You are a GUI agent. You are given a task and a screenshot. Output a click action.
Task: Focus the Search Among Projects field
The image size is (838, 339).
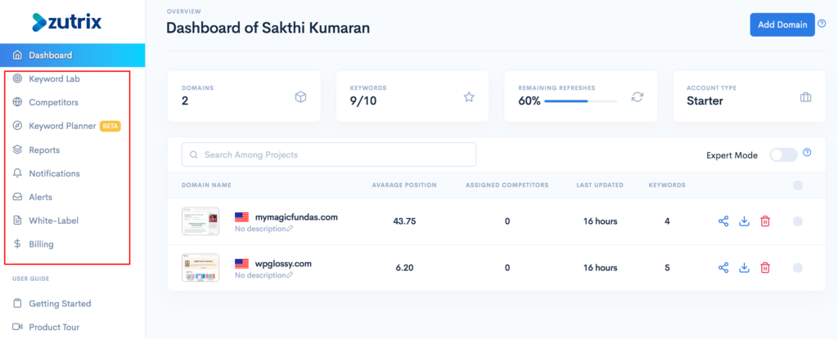[x=329, y=155]
